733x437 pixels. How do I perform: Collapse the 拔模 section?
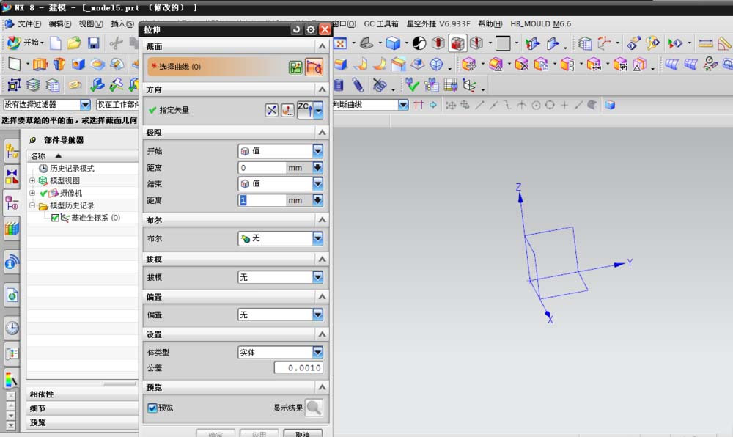(322, 259)
